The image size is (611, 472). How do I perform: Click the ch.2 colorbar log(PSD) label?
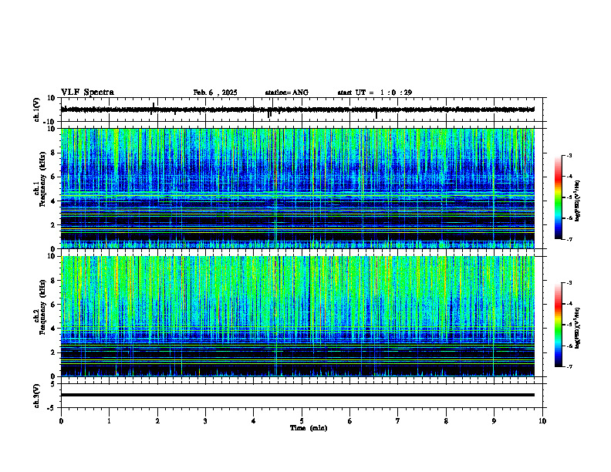pos(578,328)
